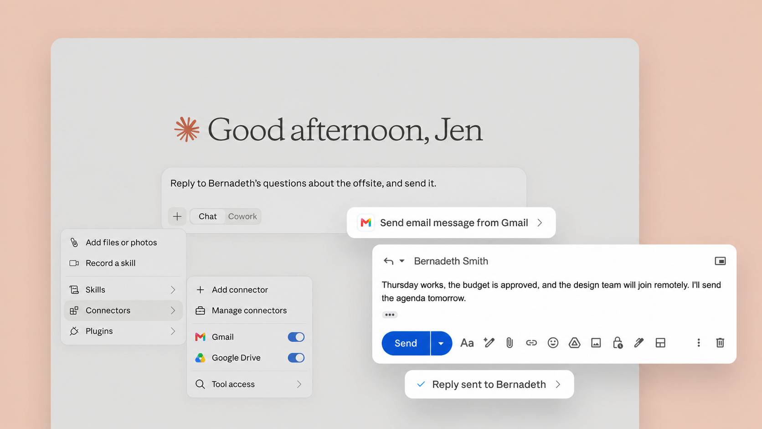762x429 pixels.
Task: Click the recipient name Bernadeth Smith
Action: [451, 261]
